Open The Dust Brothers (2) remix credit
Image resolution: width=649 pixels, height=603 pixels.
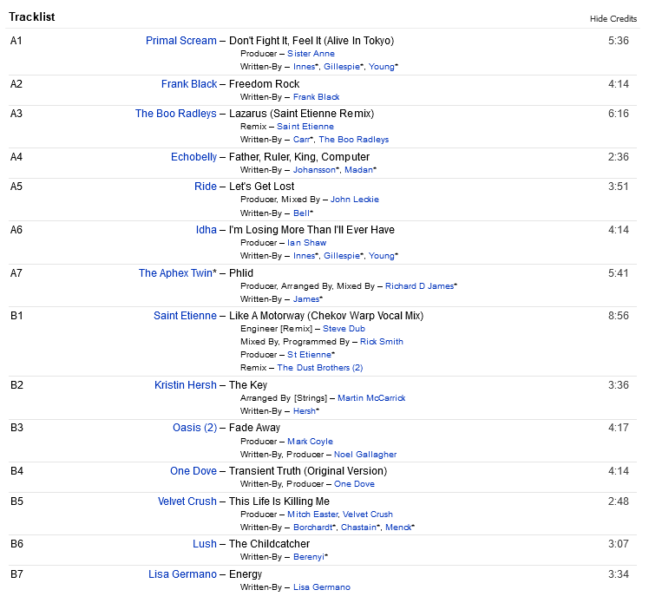click(x=319, y=368)
